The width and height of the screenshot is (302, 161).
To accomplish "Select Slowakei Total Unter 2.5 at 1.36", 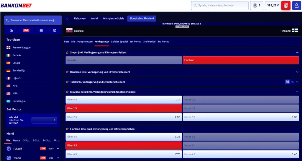I will tap(241, 117).
